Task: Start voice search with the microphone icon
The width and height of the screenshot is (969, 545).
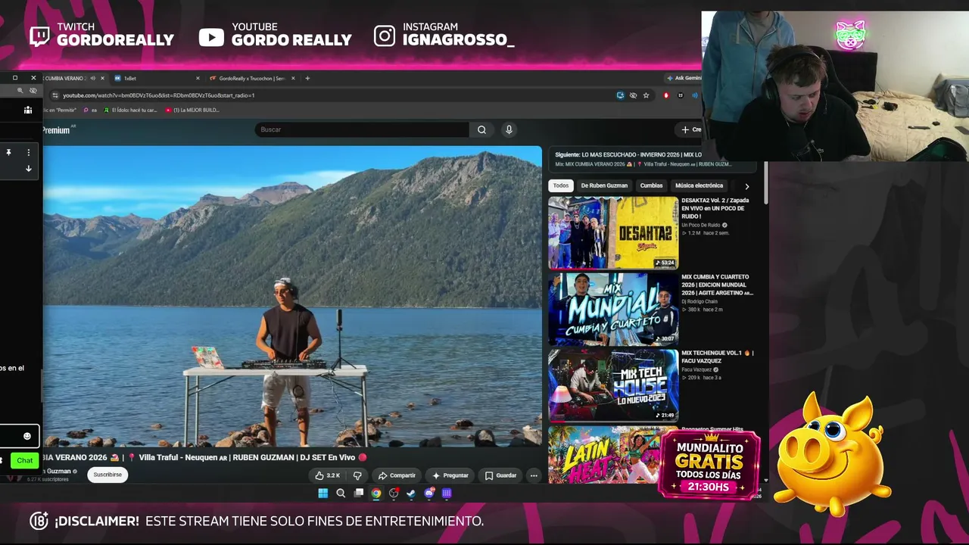Action: click(509, 129)
